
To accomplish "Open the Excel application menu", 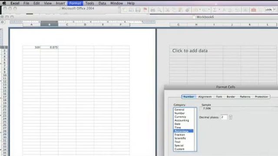I will click(15, 3).
